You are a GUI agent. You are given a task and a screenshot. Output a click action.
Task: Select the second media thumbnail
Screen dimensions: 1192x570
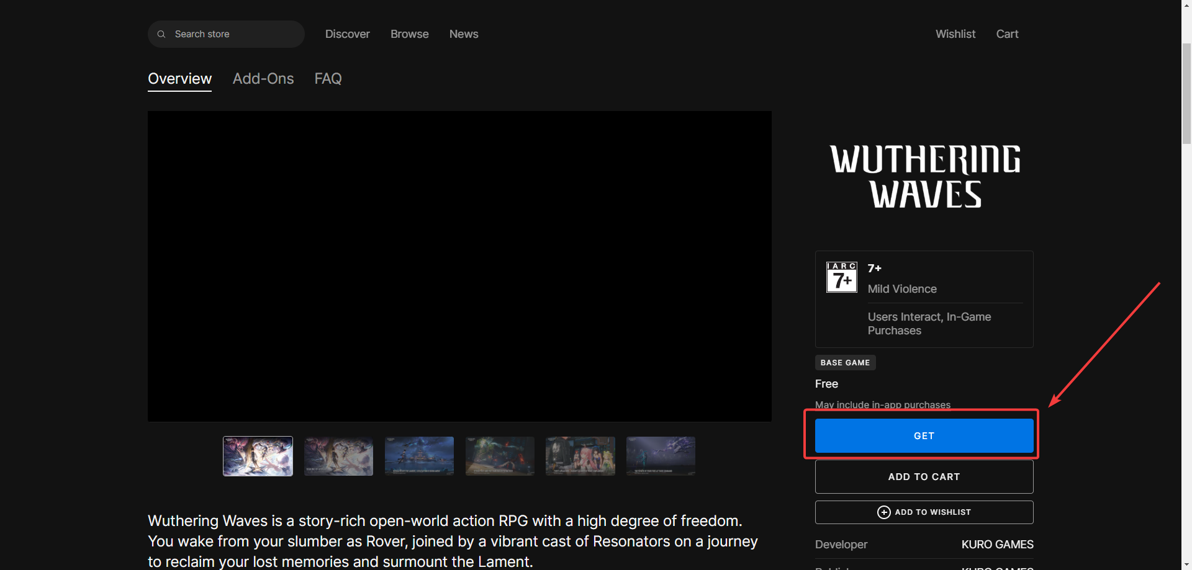(338, 456)
